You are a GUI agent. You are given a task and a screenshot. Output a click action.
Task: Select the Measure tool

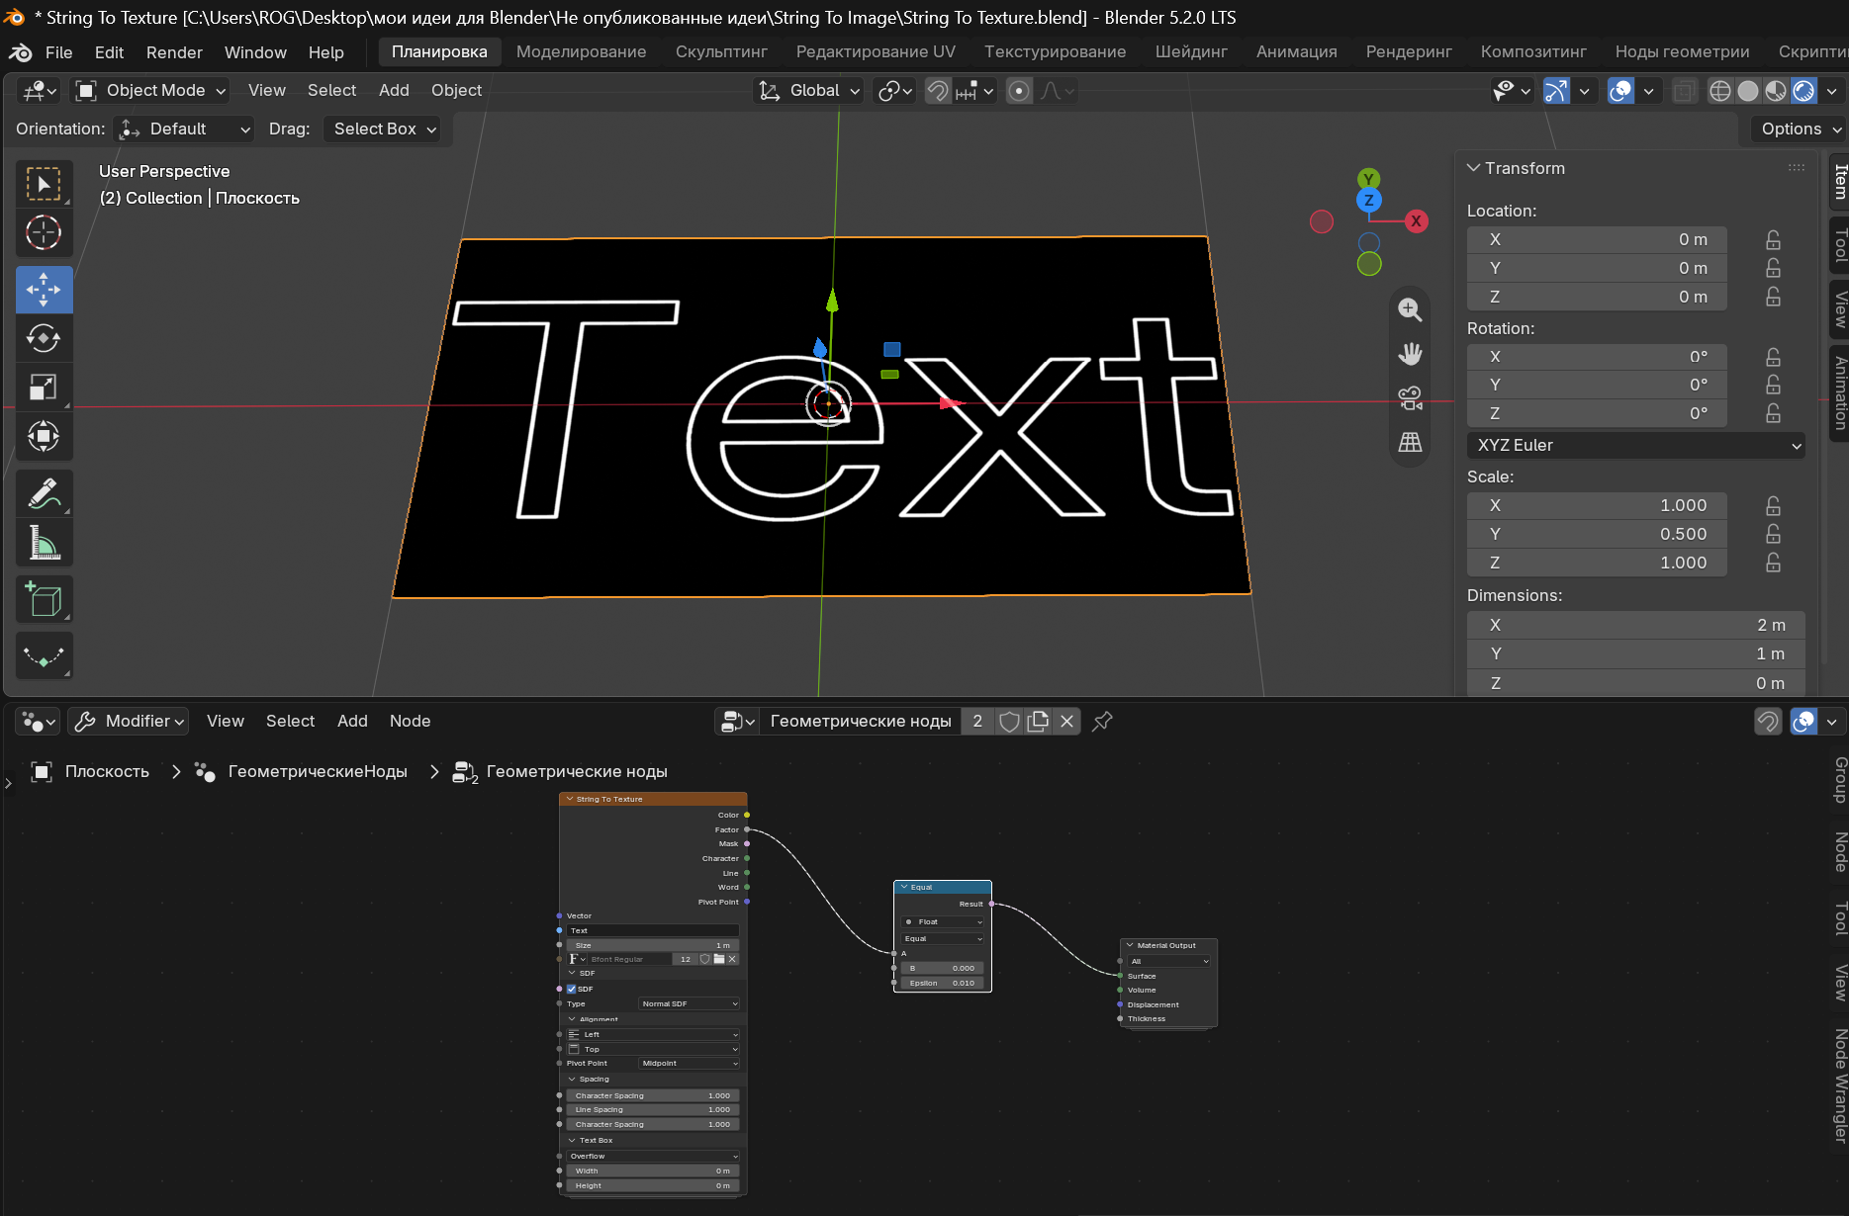coord(44,543)
